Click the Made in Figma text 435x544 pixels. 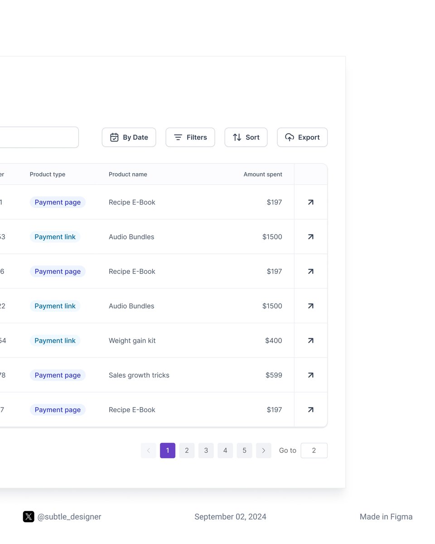[386, 517]
